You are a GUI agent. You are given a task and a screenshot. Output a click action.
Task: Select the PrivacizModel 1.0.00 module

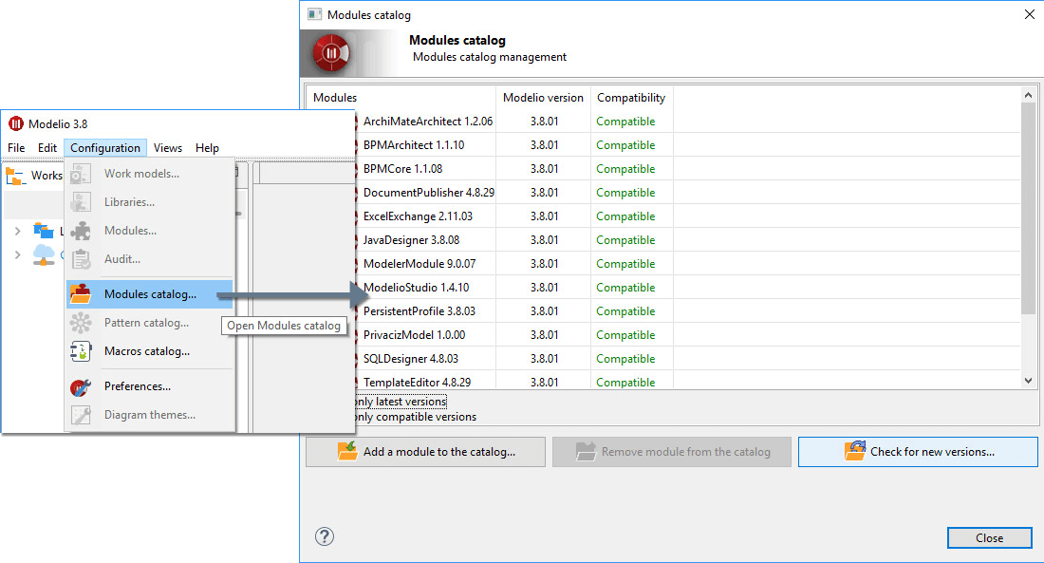[414, 335]
